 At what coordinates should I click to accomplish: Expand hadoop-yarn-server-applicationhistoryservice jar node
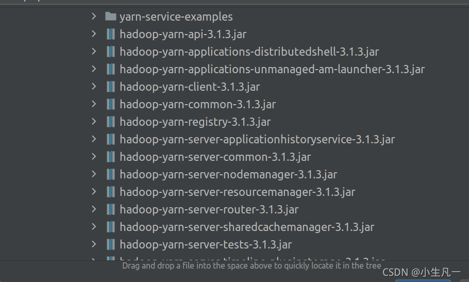(x=94, y=139)
